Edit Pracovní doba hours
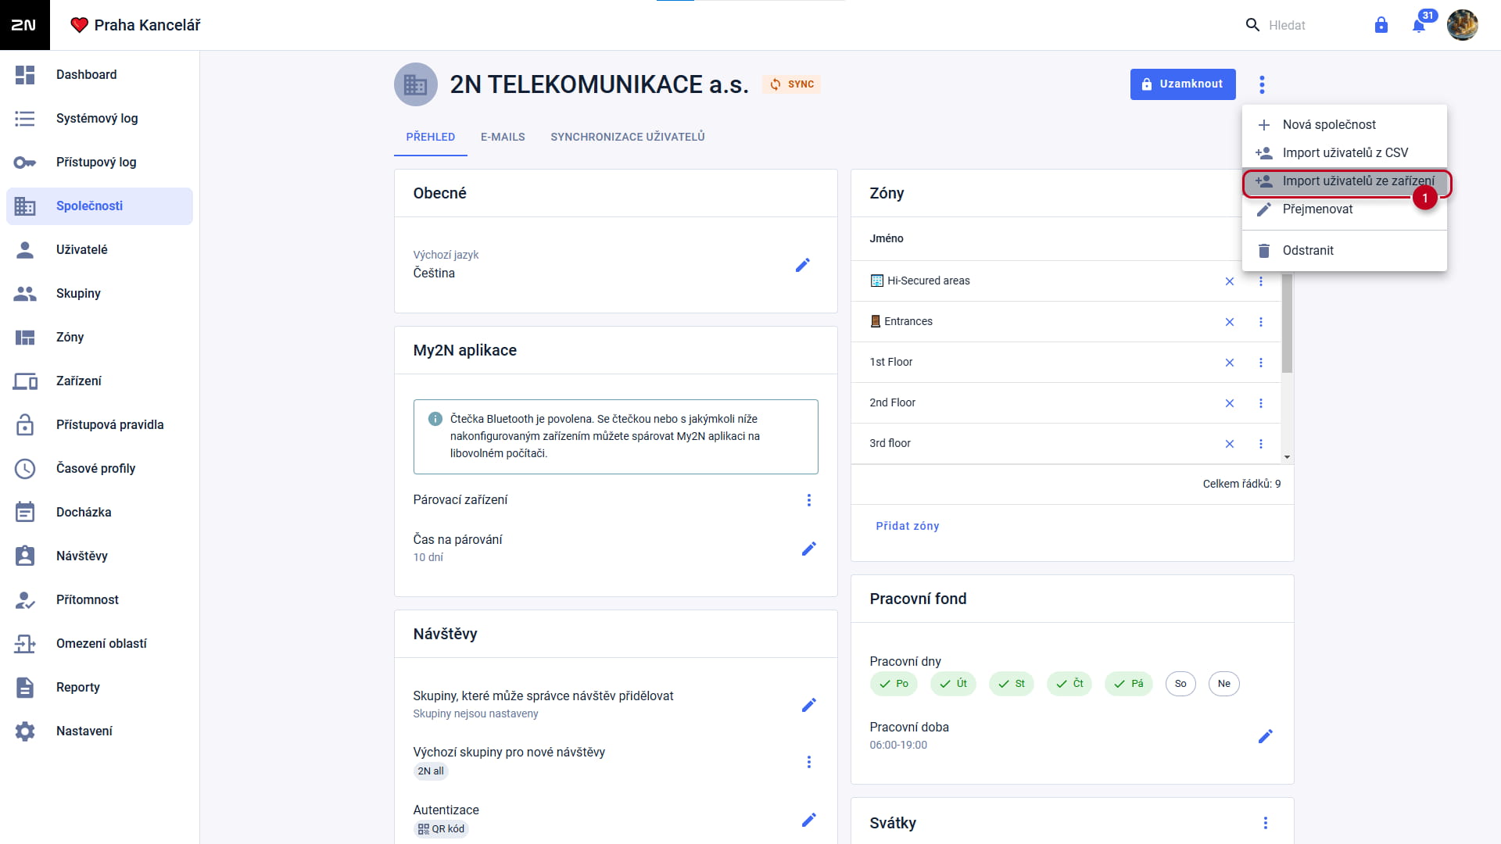This screenshot has width=1501, height=844. (1265, 737)
